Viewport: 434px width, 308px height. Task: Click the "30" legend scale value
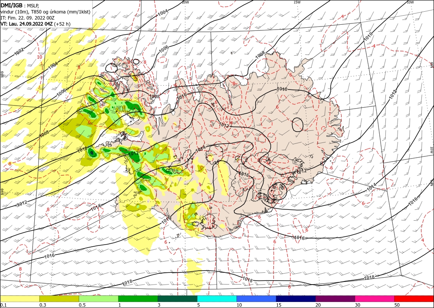point(358,305)
